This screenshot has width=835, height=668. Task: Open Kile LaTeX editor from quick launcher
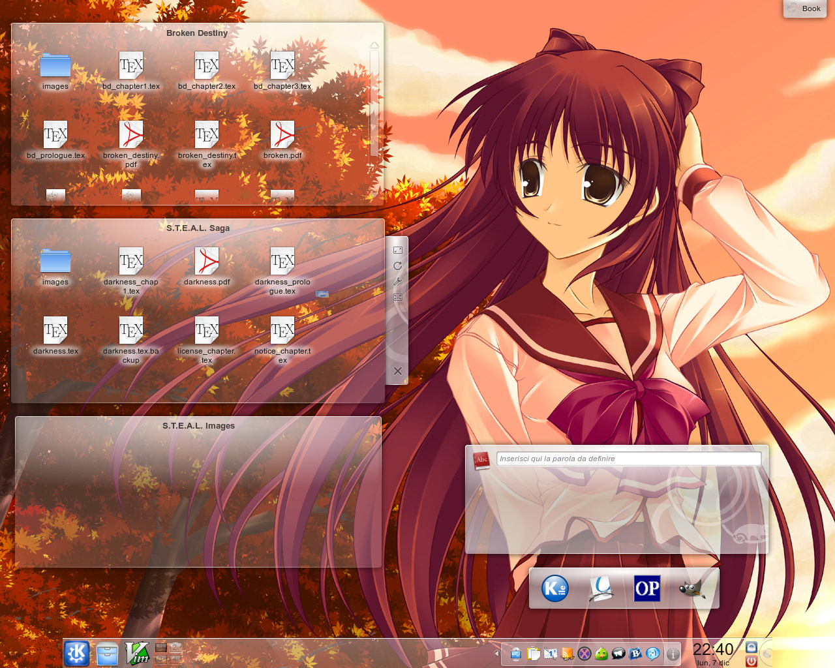coord(555,588)
